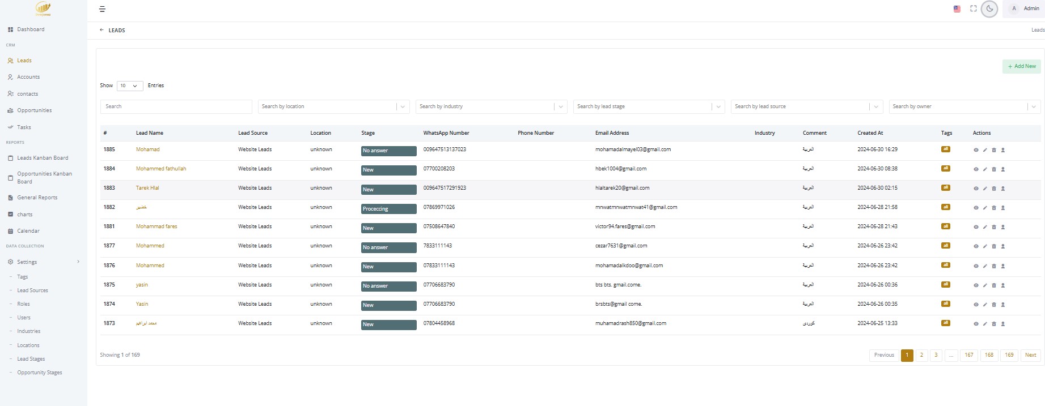
Task: Open Accounts in the sidebar
Action: click(28, 77)
